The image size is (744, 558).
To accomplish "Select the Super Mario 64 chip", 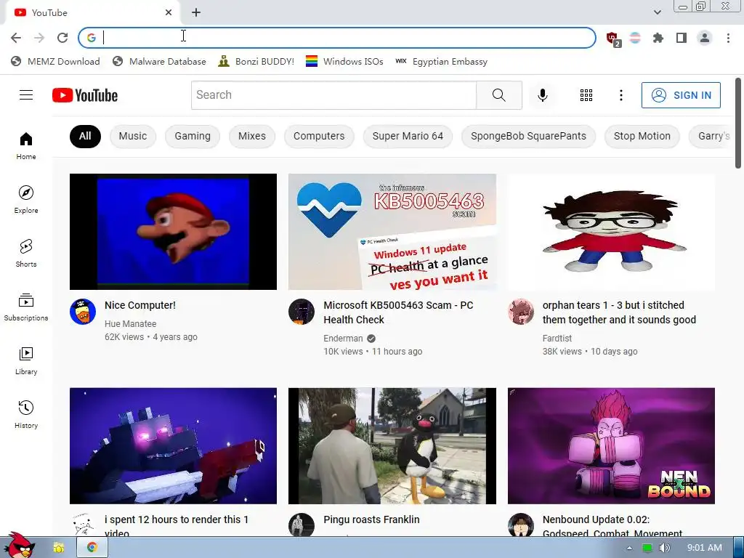I will (408, 136).
